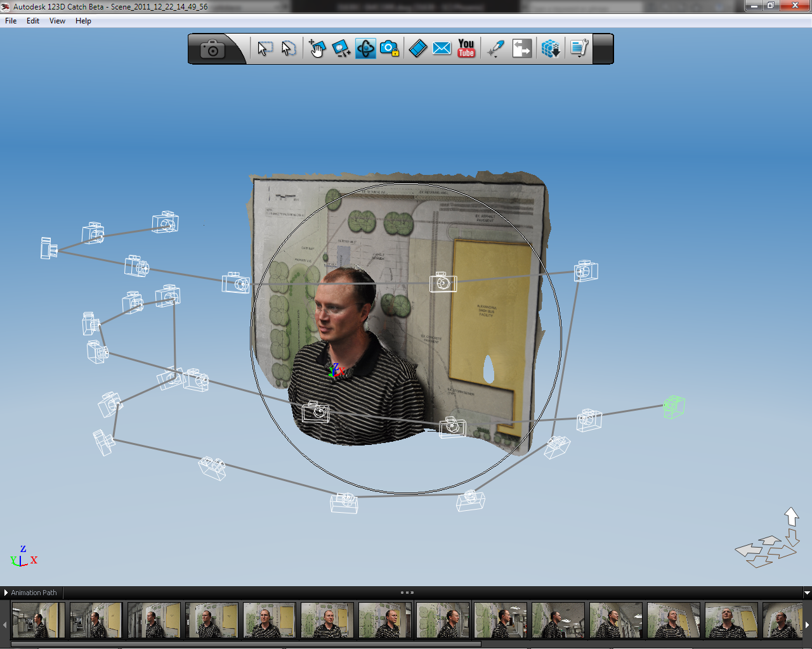
Task: Select the green highlighted camera in scene
Action: pyautogui.click(x=674, y=407)
